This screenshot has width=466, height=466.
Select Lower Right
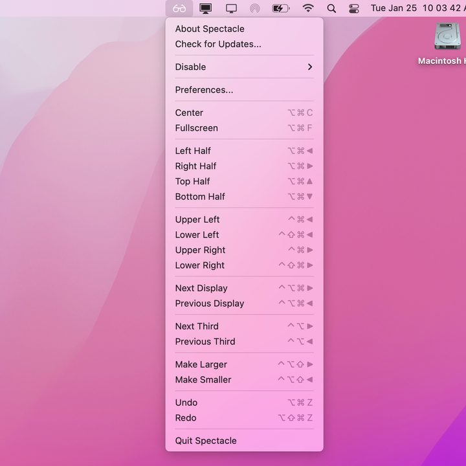pyautogui.click(x=244, y=265)
